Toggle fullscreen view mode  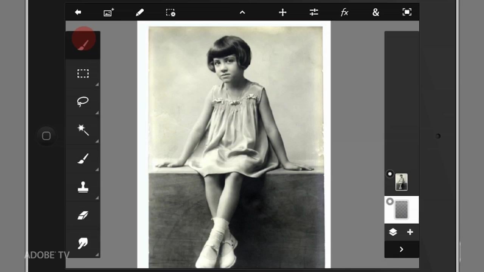pyautogui.click(x=407, y=12)
